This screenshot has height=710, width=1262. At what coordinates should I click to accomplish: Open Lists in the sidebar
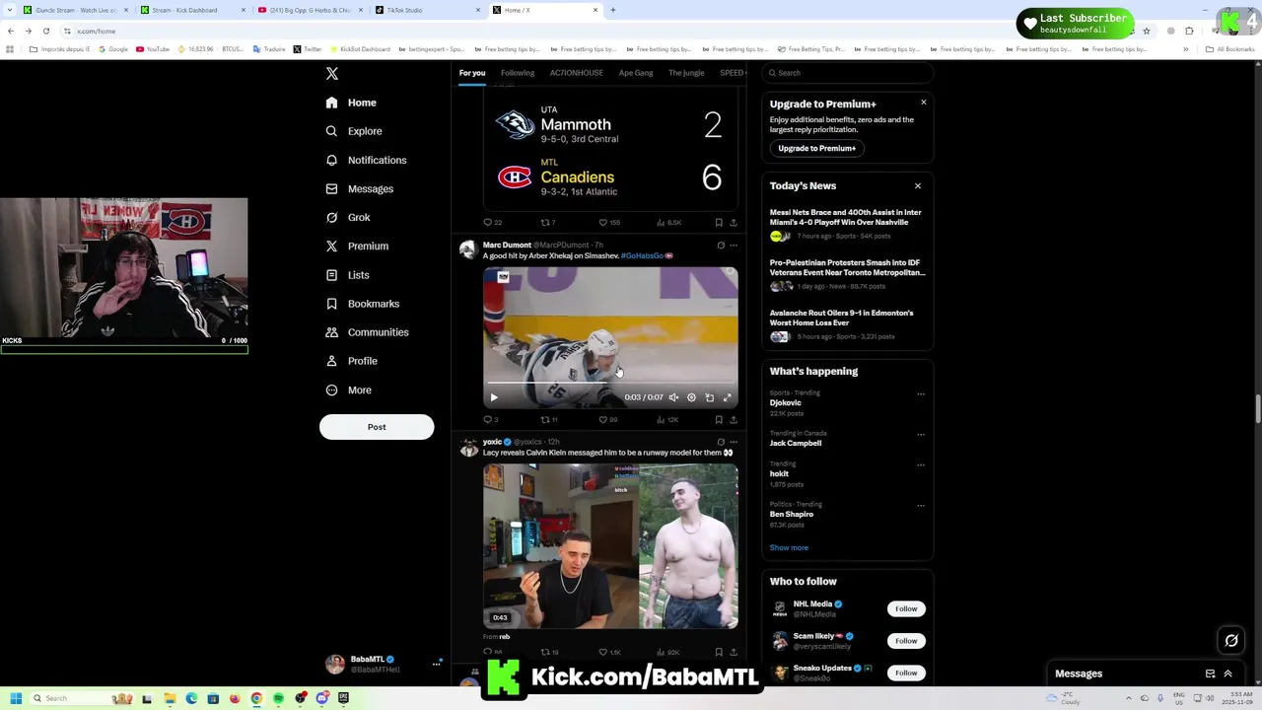346,275
